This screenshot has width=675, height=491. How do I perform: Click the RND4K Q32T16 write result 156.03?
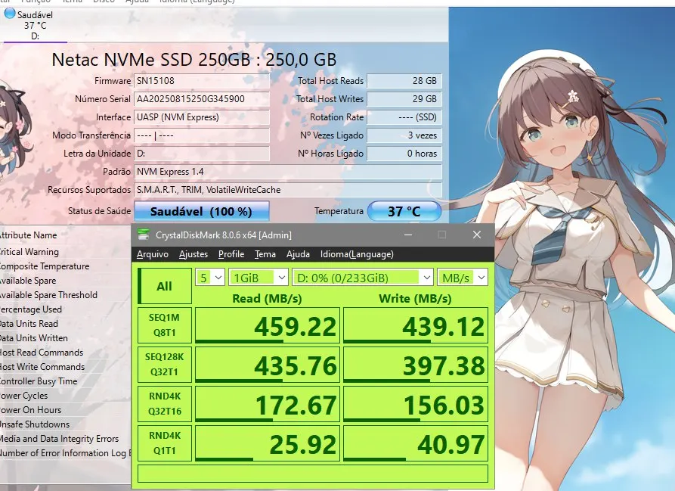pyautogui.click(x=416, y=403)
